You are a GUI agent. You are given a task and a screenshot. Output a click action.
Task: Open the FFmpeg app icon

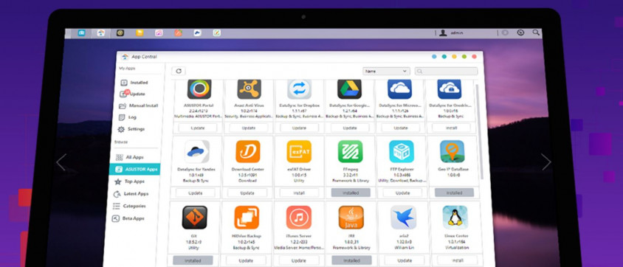[x=350, y=151]
